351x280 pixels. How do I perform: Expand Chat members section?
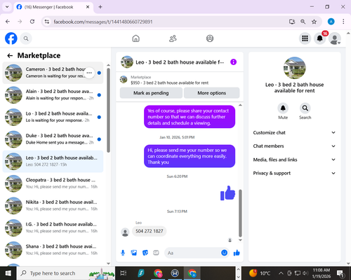click(294, 146)
